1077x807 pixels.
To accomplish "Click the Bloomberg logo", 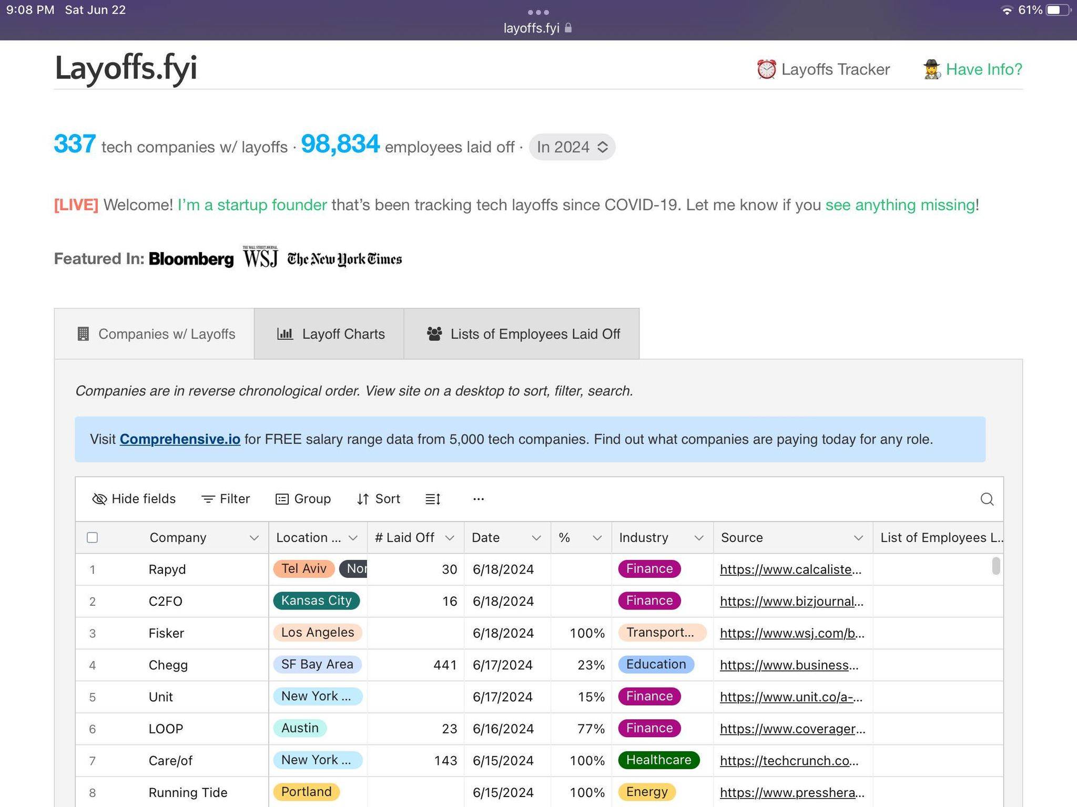I will pyautogui.click(x=191, y=259).
